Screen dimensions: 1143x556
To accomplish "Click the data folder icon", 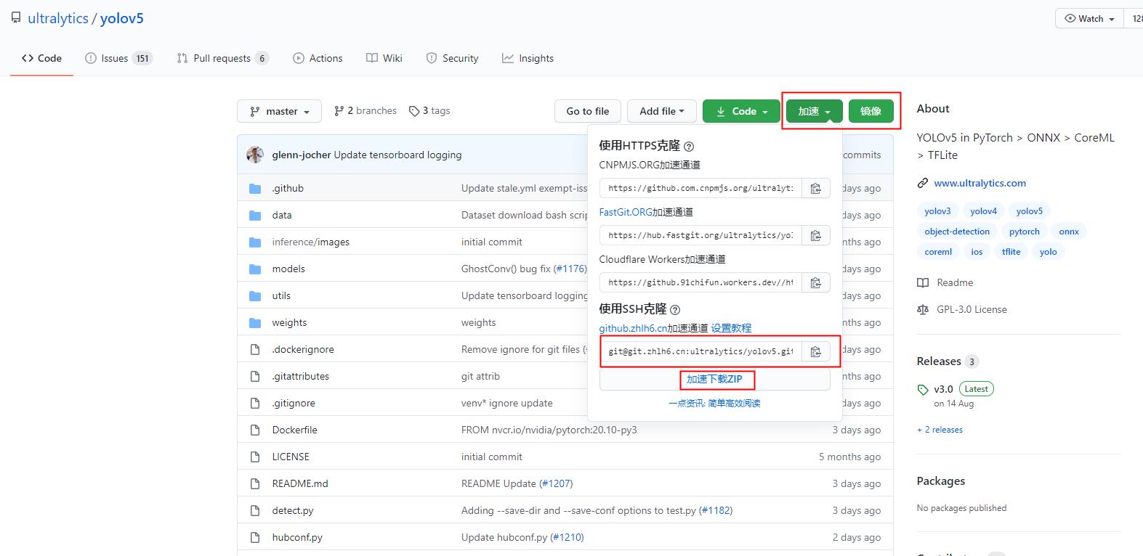I will click(255, 215).
